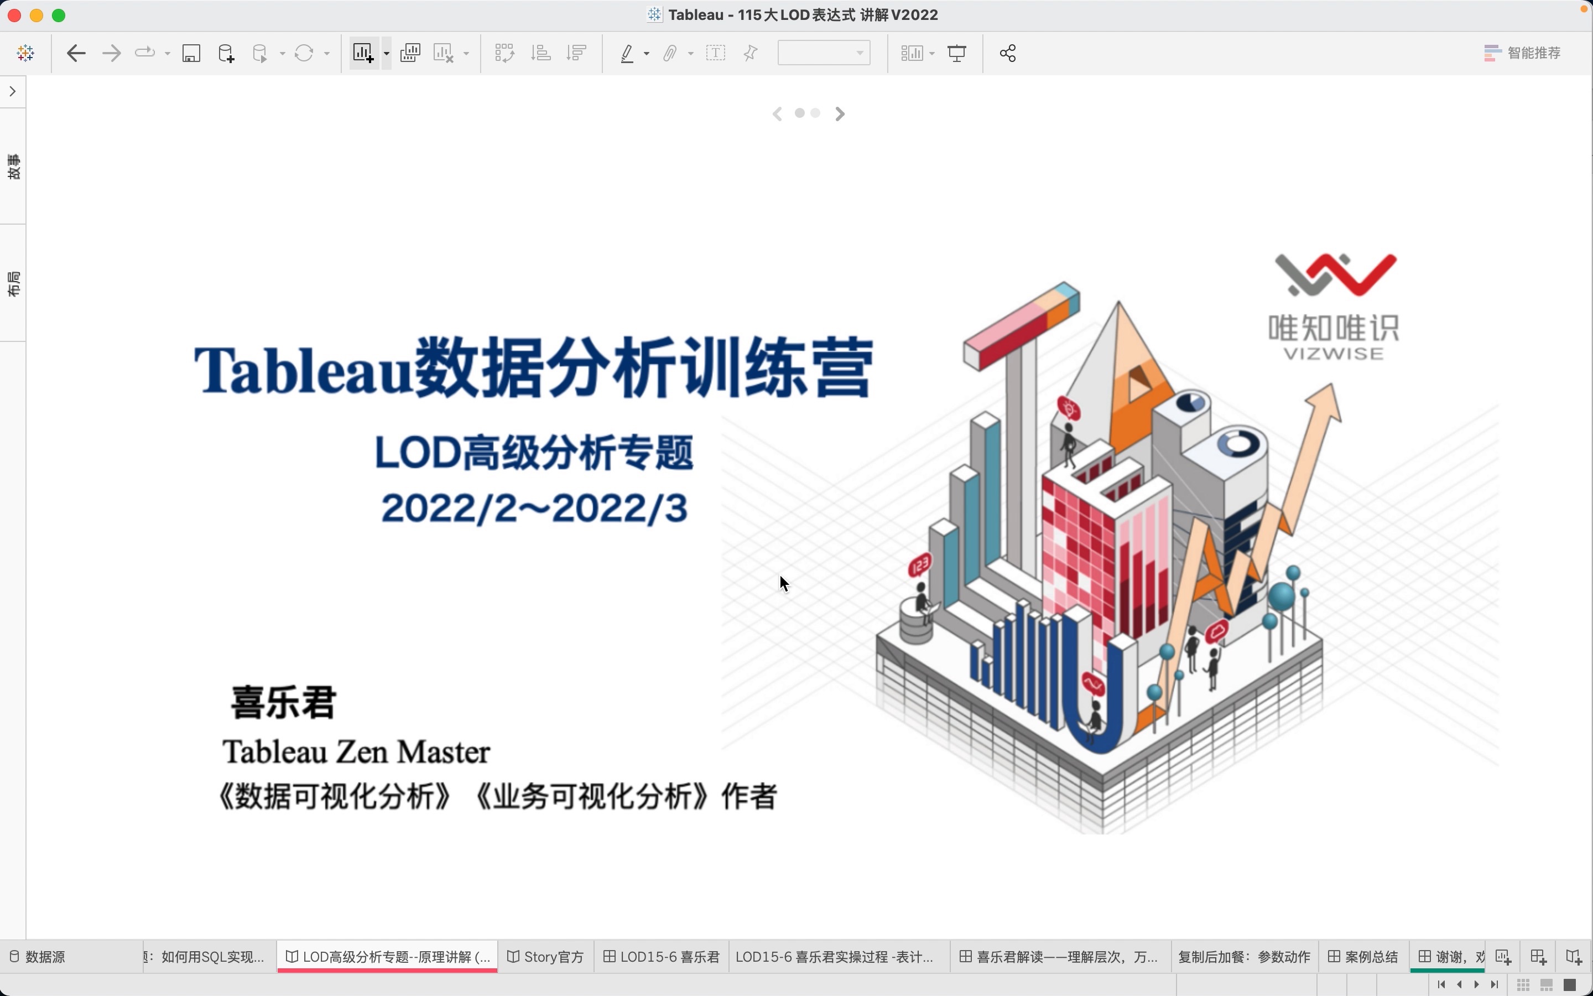Expand the clear sheet dropdown arrow
This screenshot has width=1593, height=996.
(x=467, y=53)
